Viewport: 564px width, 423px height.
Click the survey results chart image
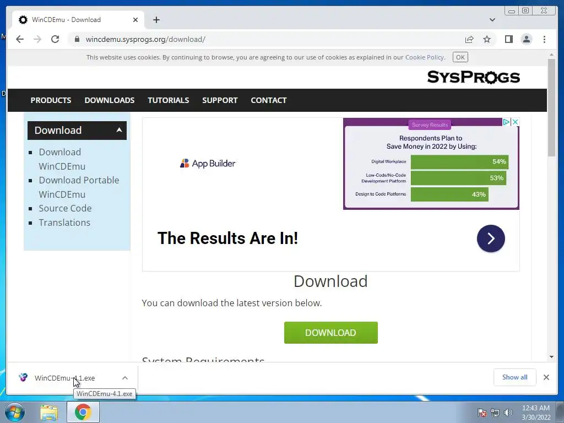[x=431, y=164]
